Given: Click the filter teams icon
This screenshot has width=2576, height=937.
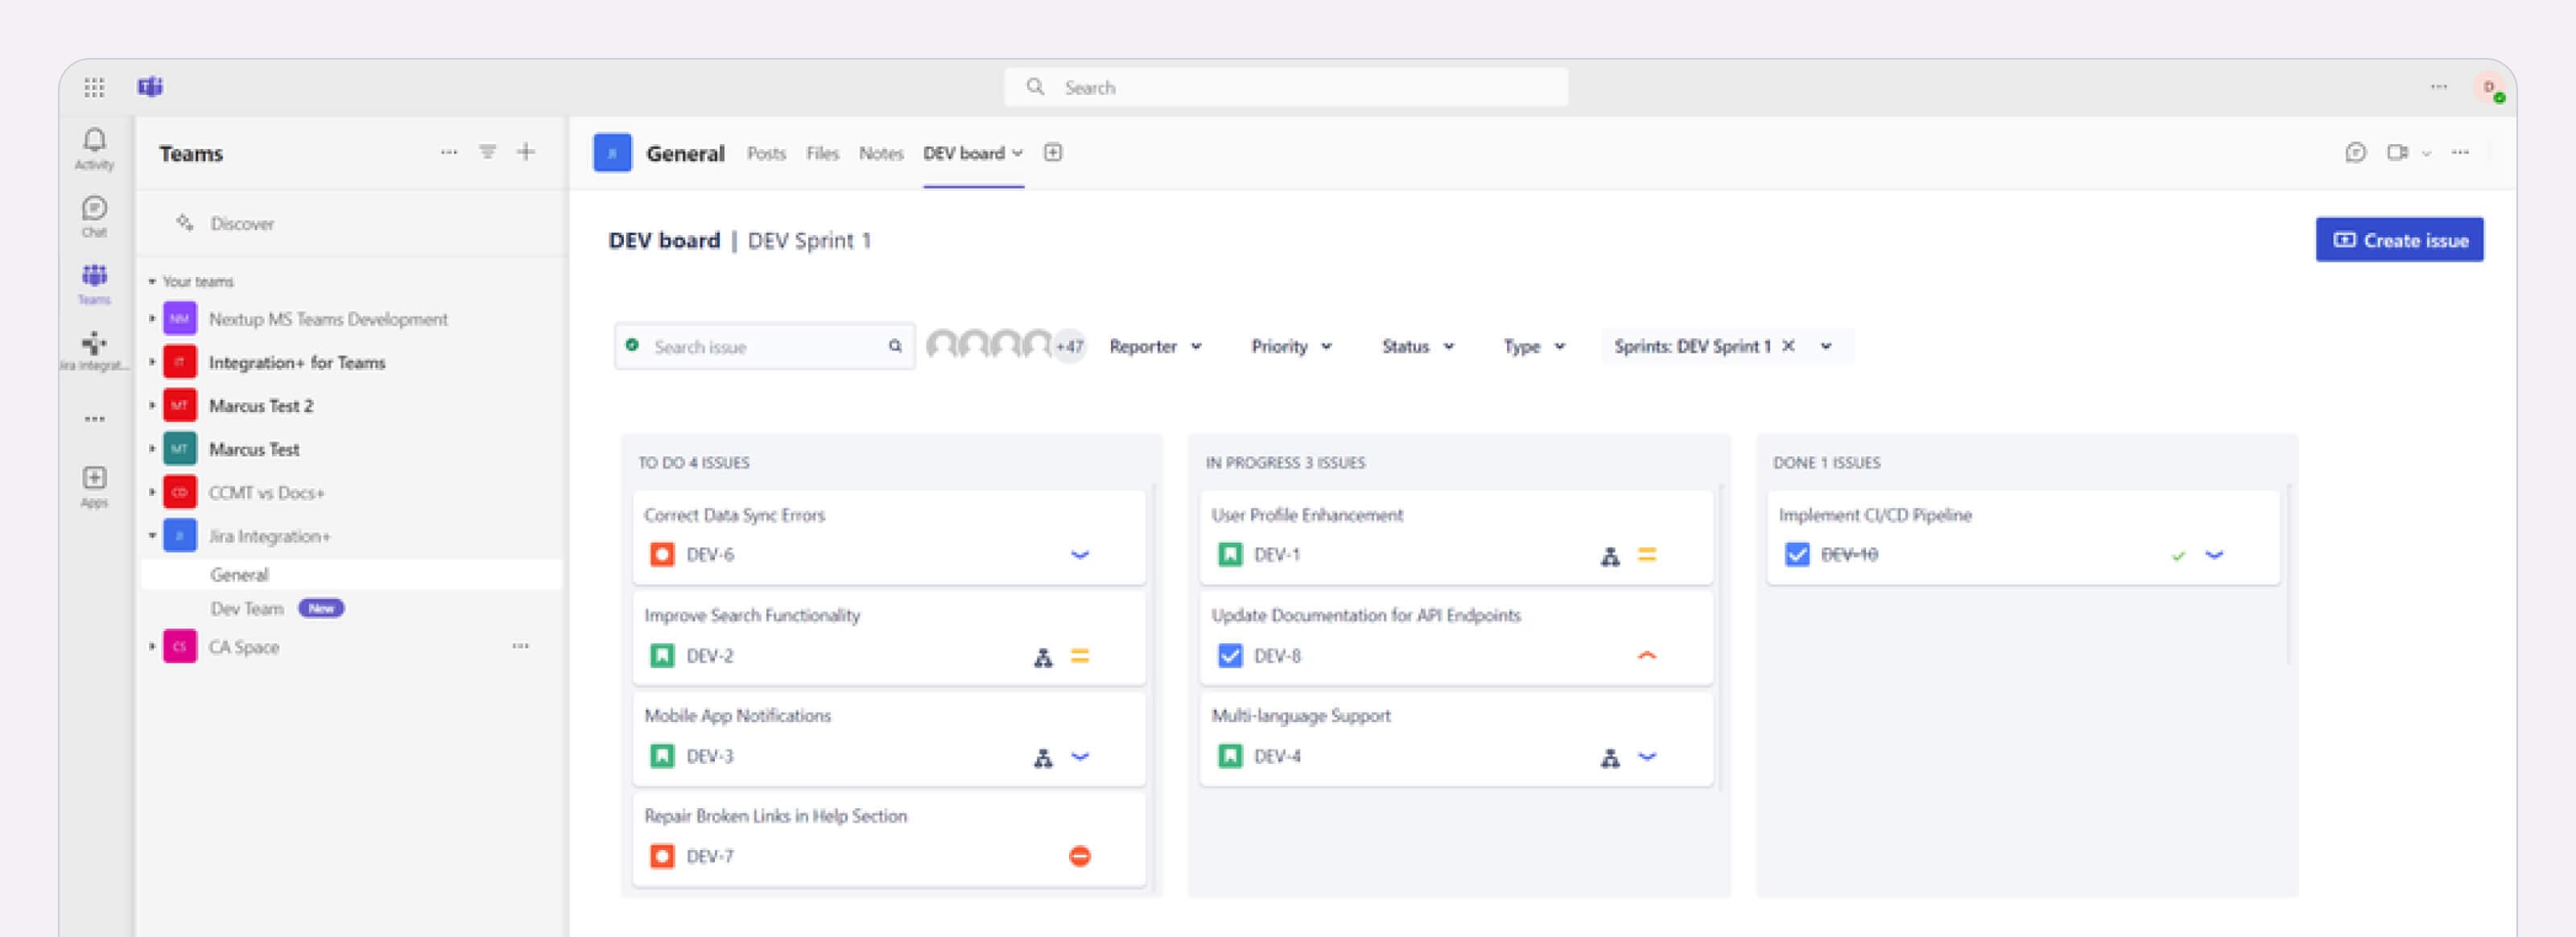Looking at the screenshot, I should click(x=487, y=152).
